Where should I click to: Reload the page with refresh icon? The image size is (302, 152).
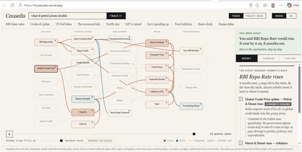pyautogui.click(x=12, y=5)
